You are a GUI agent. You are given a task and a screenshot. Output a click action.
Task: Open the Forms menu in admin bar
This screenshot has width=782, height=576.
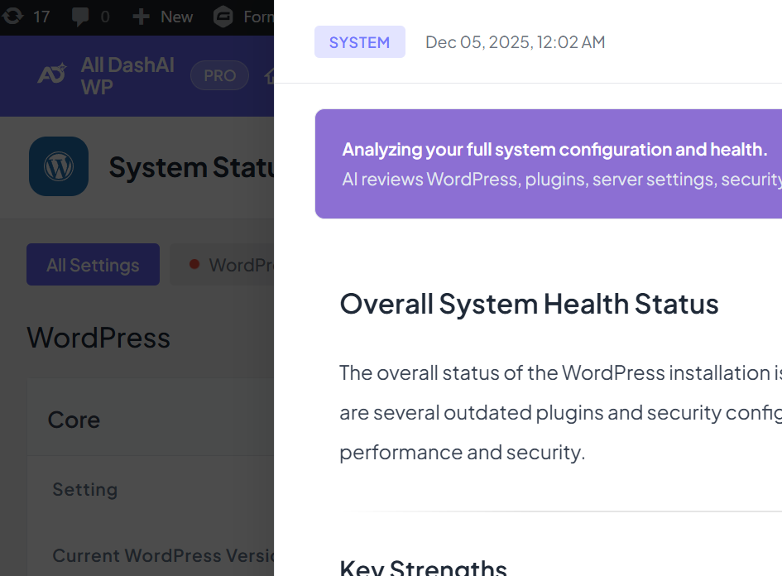(258, 17)
